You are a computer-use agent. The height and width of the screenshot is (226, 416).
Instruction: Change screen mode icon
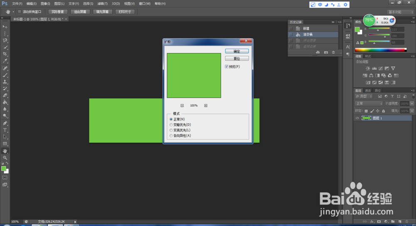(x=5, y=184)
